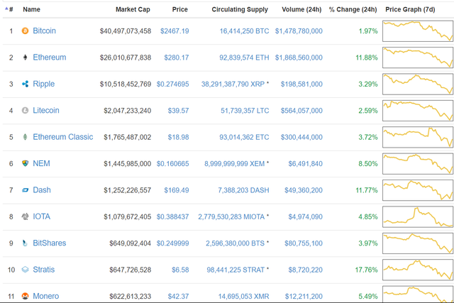Click the Dash logo icon

[26, 190]
